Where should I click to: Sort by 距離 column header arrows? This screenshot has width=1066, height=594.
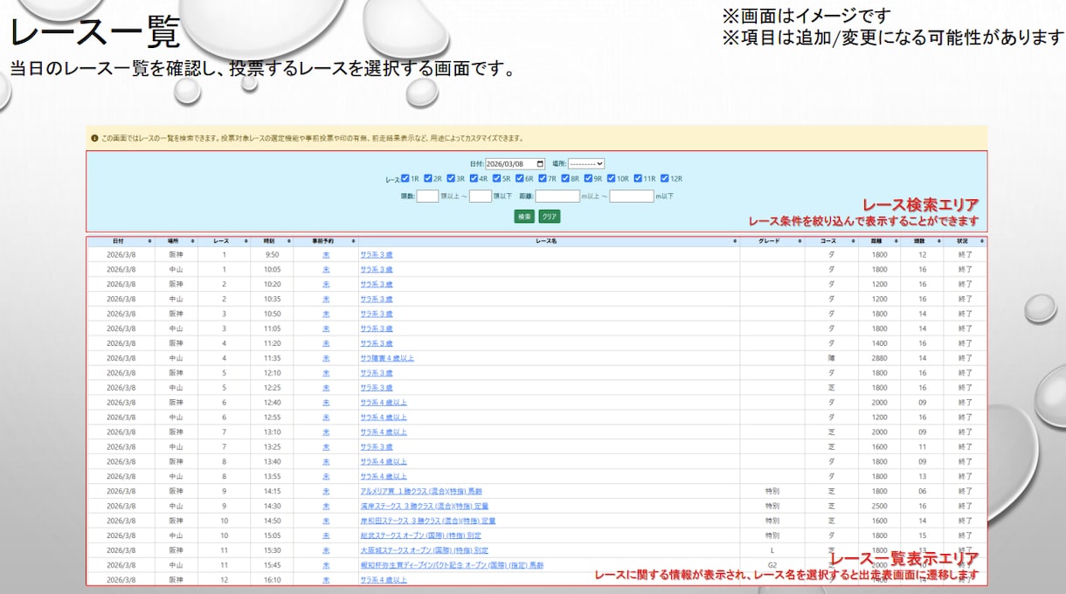point(896,240)
